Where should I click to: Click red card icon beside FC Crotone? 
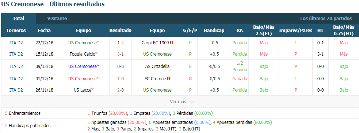coord(169,79)
